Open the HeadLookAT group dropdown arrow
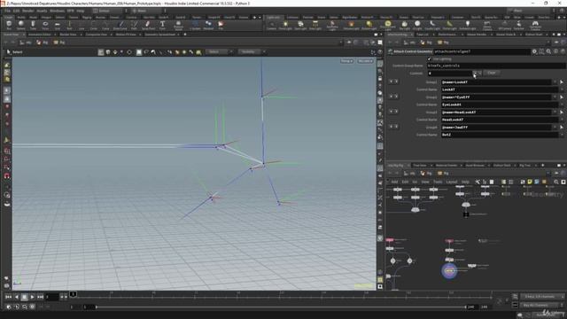Viewport: 567px width, 319px height. click(555, 113)
